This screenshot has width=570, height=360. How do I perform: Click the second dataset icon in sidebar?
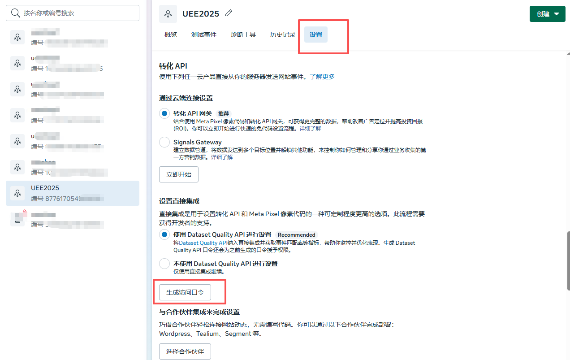click(x=17, y=63)
